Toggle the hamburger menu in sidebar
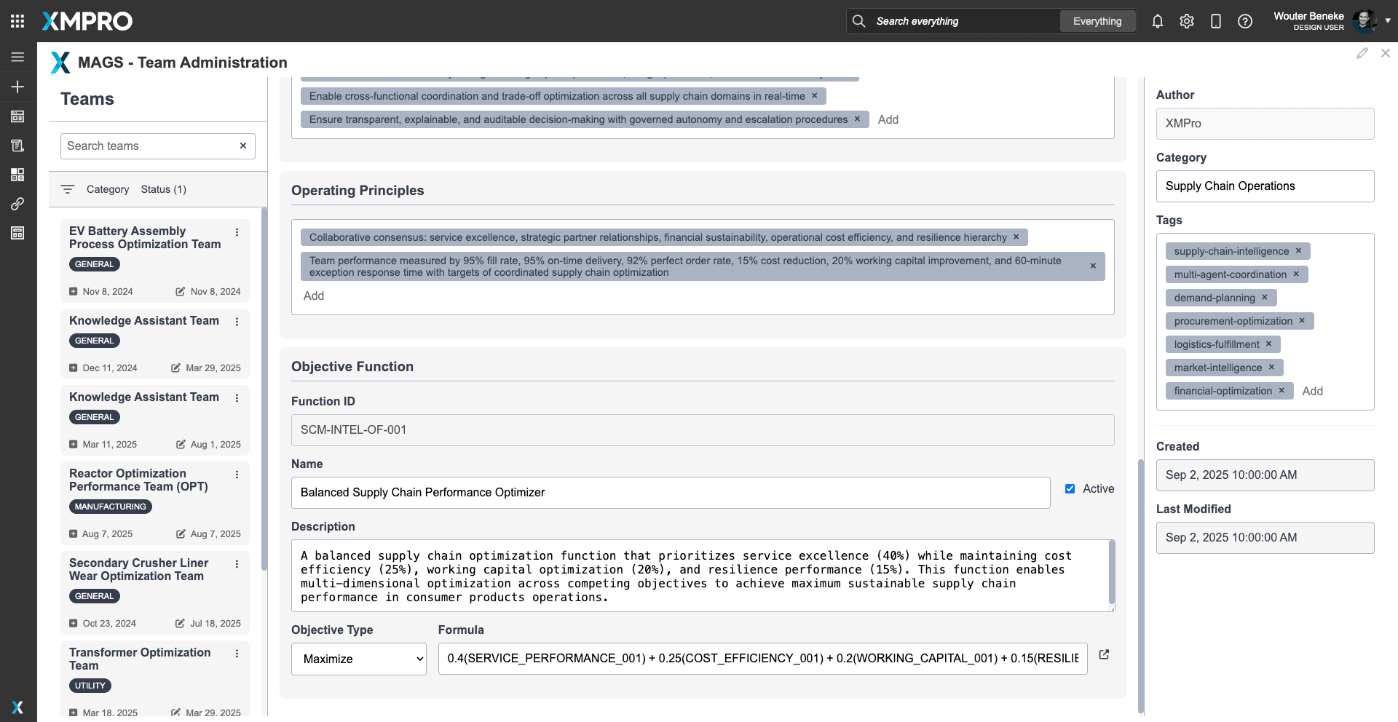This screenshot has width=1398, height=722. point(17,57)
